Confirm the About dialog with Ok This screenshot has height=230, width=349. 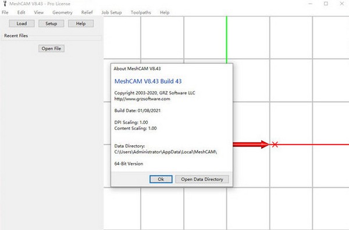(x=161, y=179)
